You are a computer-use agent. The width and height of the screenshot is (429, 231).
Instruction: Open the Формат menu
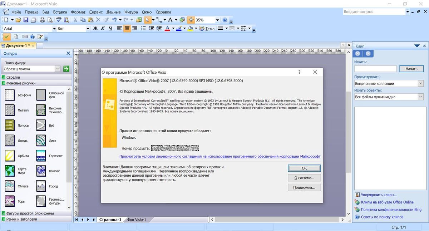coord(78,12)
